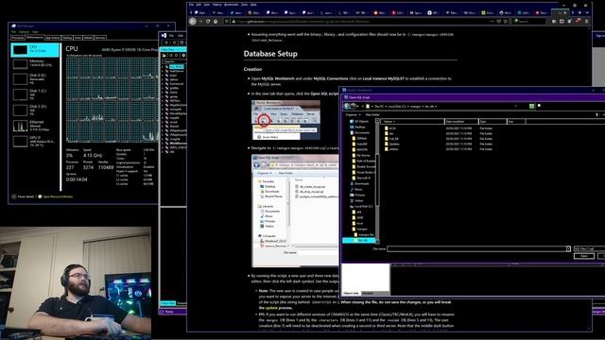
Task: Select GPU 0 in Task Manager sidebar
Action: tap(36, 142)
